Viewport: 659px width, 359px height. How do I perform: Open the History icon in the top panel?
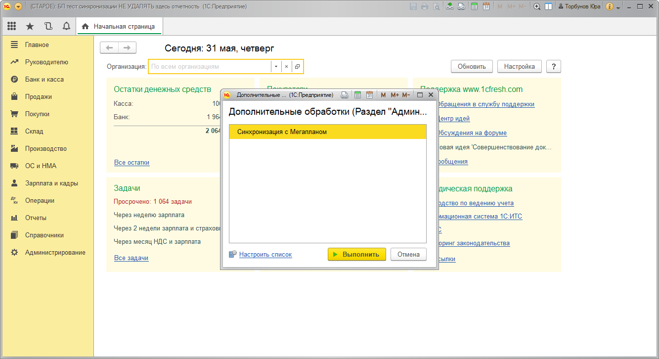coord(48,26)
